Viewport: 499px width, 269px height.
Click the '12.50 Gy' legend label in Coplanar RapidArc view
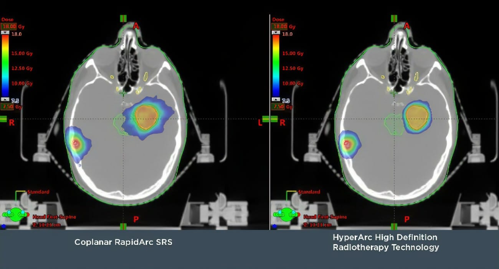tap(22, 69)
